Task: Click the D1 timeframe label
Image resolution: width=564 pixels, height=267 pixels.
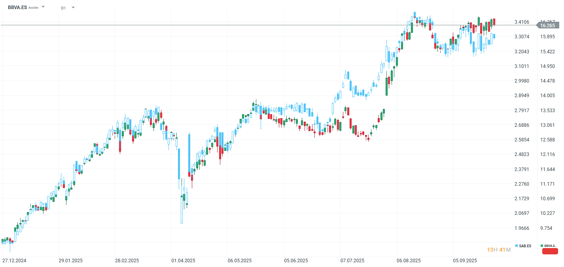Action: pyautogui.click(x=63, y=8)
